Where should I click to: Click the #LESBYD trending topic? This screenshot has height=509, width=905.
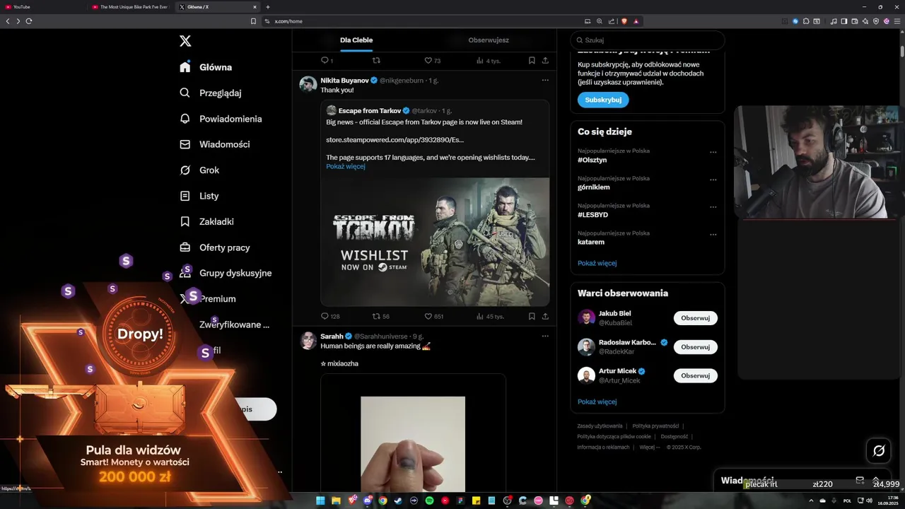(592, 215)
